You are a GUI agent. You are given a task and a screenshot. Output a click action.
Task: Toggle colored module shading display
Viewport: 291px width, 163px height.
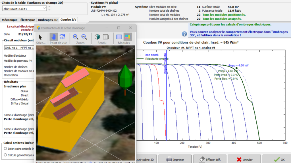pyautogui.click(x=128, y=37)
